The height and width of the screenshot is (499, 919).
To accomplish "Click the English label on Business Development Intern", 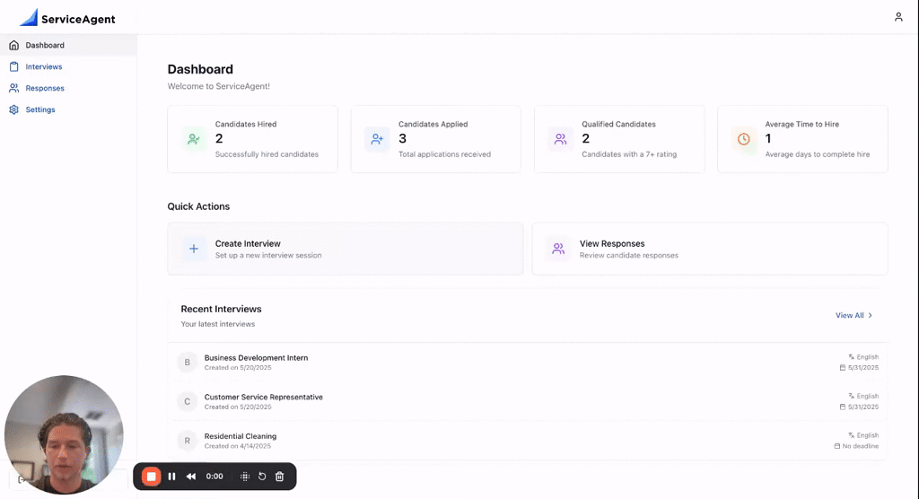I will tap(868, 357).
